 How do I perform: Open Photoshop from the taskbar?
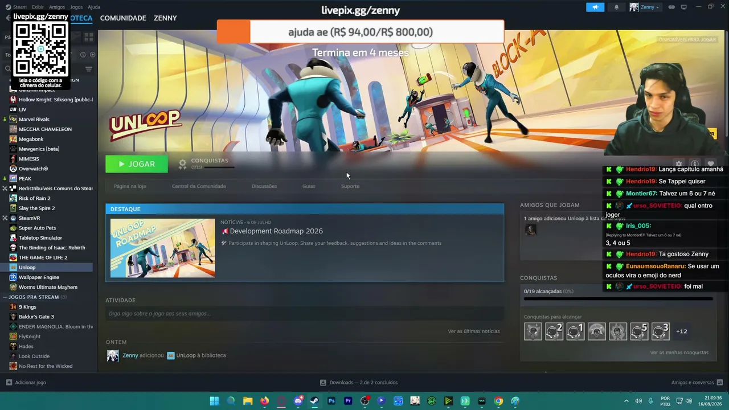331,401
